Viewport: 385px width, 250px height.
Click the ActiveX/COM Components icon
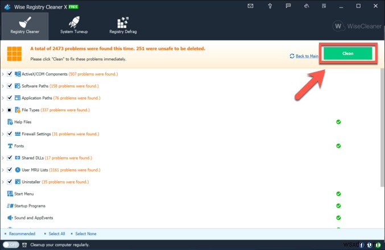(18, 74)
